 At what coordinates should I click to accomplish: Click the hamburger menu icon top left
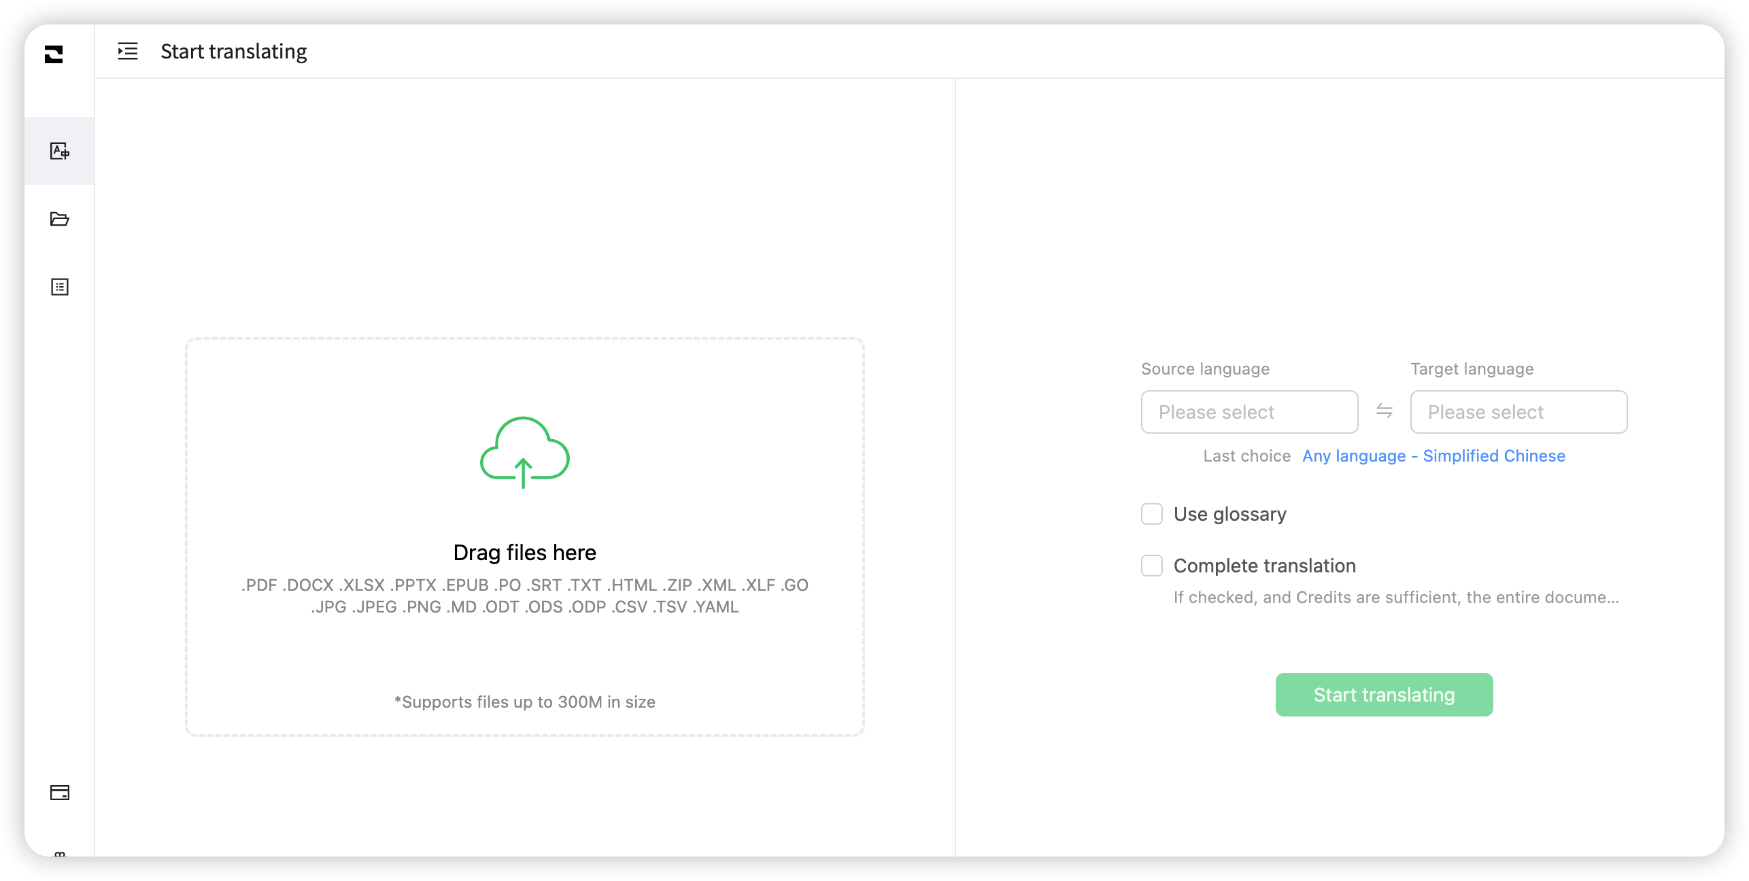[127, 50]
